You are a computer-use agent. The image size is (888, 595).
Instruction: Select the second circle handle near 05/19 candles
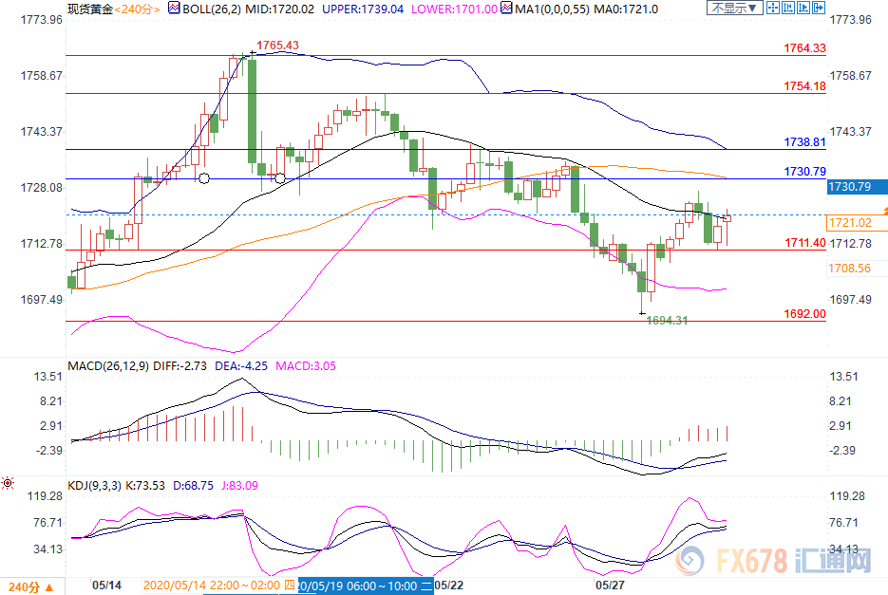(x=280, y=178)
